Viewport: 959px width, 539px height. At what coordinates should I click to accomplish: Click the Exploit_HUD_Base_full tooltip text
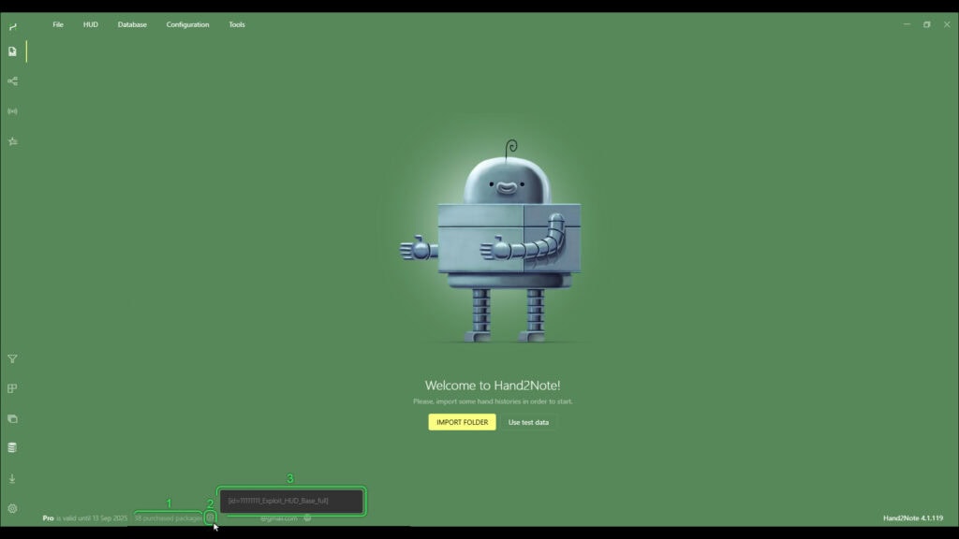(278, 501)
